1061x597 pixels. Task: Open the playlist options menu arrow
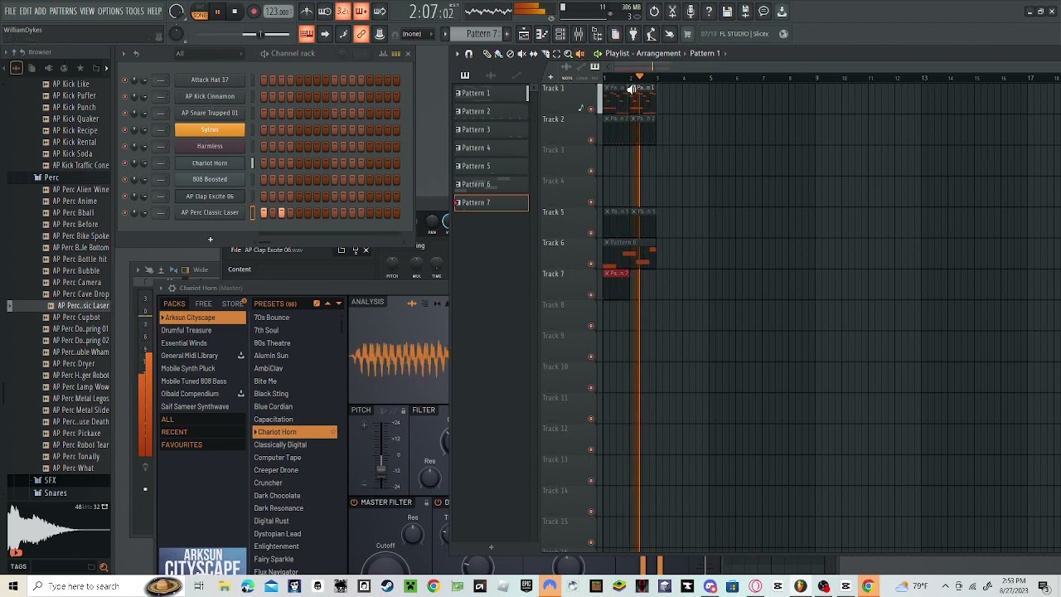[x=457, y=53]
